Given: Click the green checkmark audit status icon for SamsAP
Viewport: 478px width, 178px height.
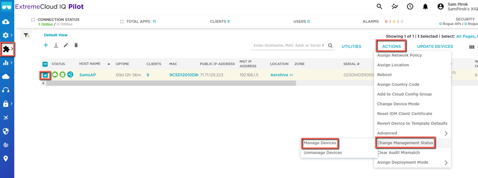Looking at the screenshot, I should (62, 74).
